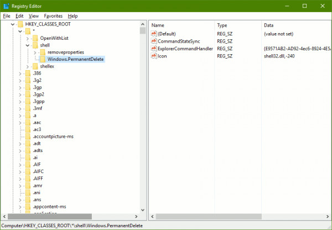The width and height of the screenshot is (332, 230).
Task: Select the .accountpicture-ms key
Action: [53, 137]
